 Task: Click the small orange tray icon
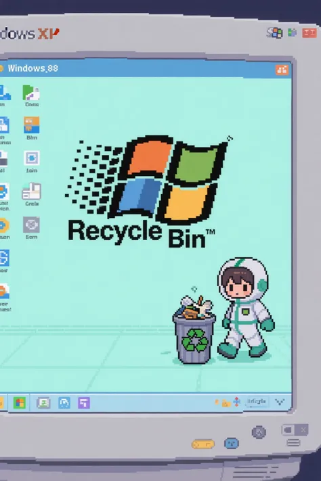[217, 402]
